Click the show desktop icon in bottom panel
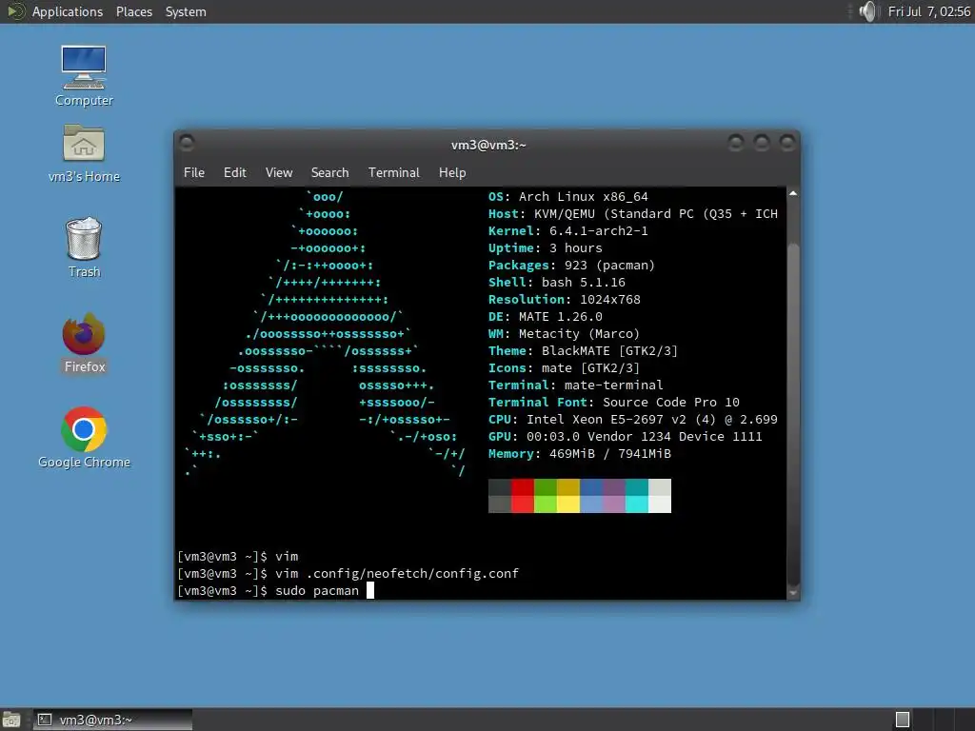The image size is (975, 731). [11, 720]
